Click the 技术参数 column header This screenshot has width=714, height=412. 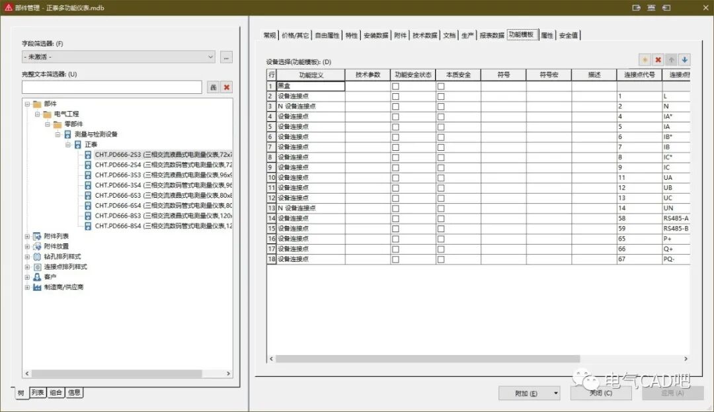click(x=368, y=75)
